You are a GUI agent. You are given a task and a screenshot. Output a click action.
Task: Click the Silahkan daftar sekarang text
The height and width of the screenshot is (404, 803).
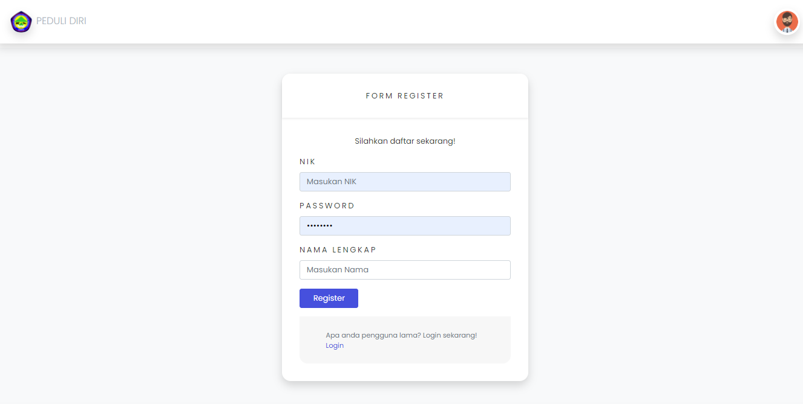[404, 141]
